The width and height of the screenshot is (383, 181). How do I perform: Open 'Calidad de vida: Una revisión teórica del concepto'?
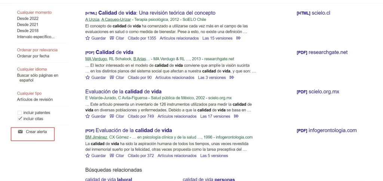click(157, 13)
